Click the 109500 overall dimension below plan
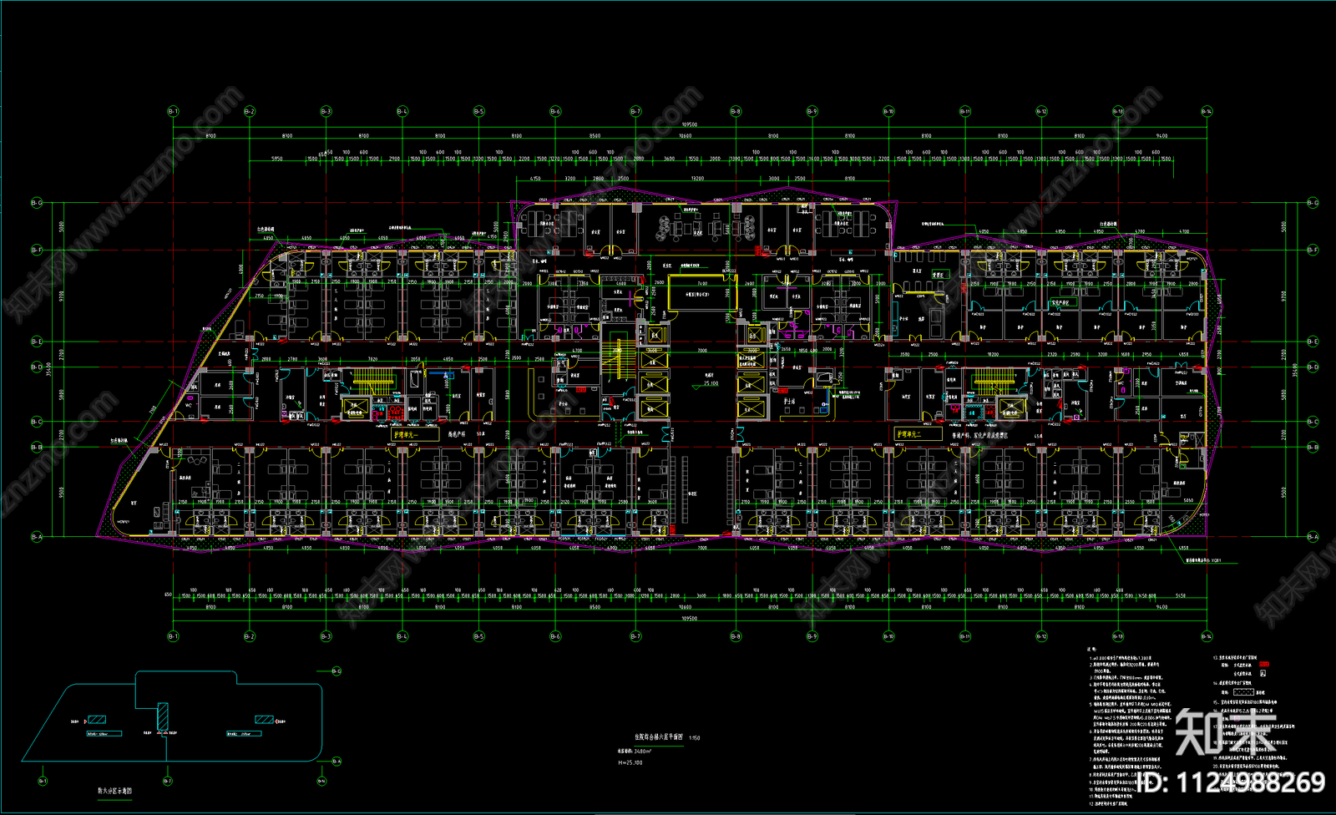1336x815 pixels. click(x=689, y=619)
